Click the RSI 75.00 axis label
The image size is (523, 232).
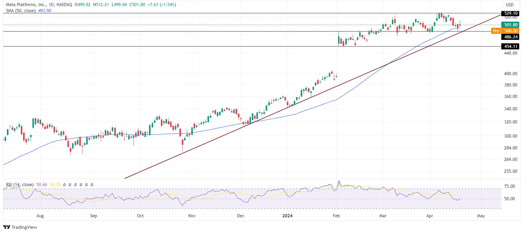tap(510, 186)
